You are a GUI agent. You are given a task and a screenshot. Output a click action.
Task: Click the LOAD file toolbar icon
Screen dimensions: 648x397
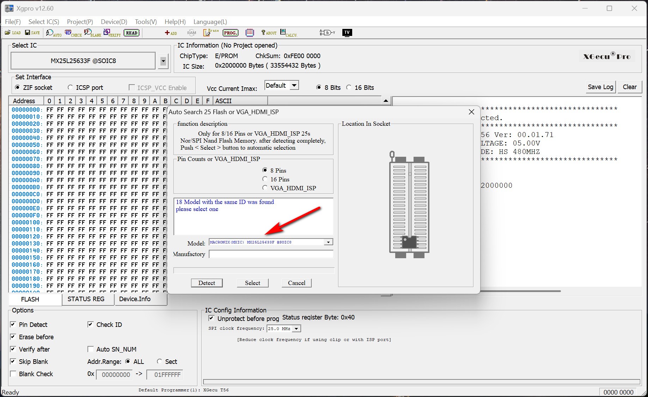[x=13, y=33]
